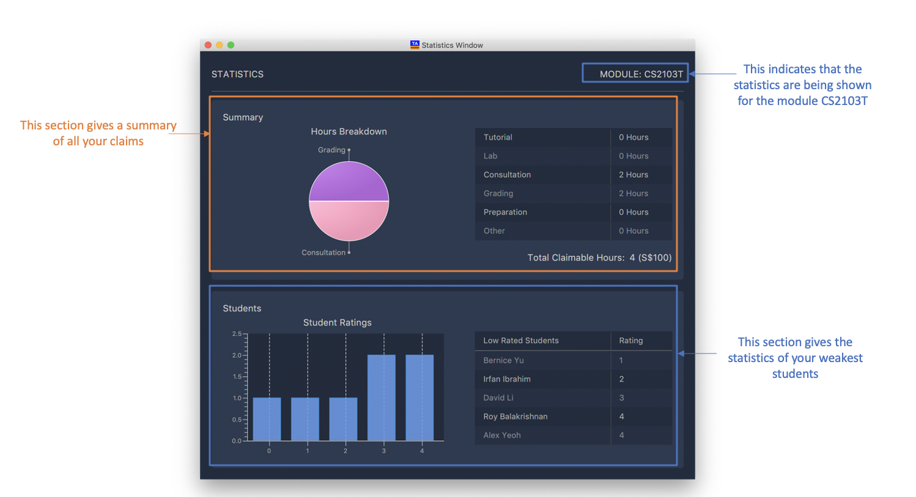Click the pink Consultation pie slice
Image resolution: width=916 pixels, height=497 pixels.
click(x=349, y=220)
